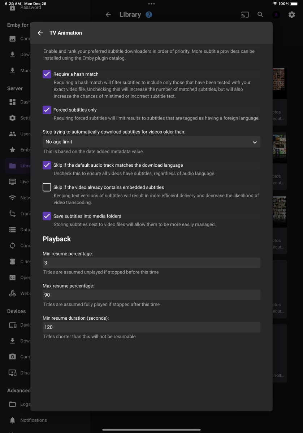The image size is (303, 433).
Task: Disable Forced subtitles only checkbox
Action: (47, 110)
